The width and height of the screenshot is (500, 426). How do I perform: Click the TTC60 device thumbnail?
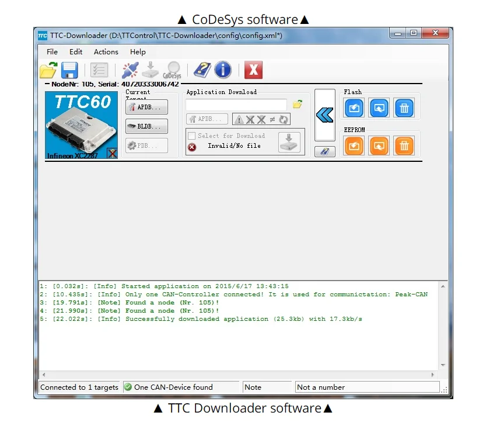(81, 125)
